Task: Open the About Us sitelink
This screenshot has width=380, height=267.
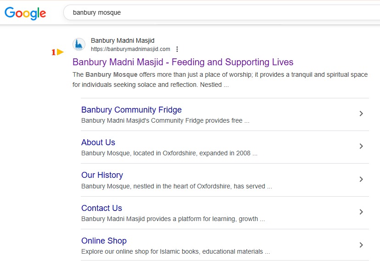Action: pos(98,142)
